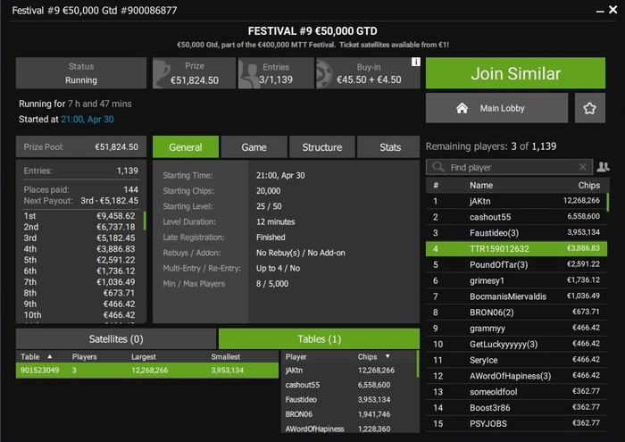Click the Smallest column header
Screen dimensions: 625x442
point(226,356)
